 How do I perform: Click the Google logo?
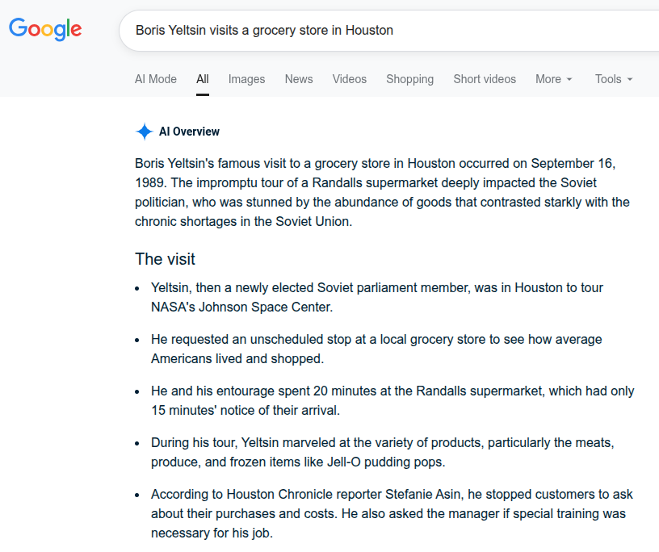45,30
